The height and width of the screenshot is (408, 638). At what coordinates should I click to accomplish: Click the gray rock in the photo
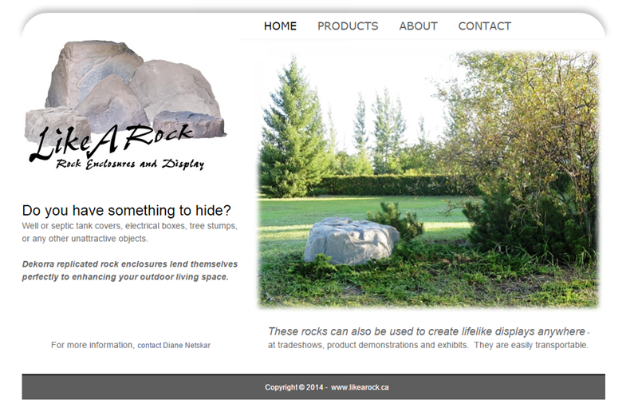(x=351, y=240)
